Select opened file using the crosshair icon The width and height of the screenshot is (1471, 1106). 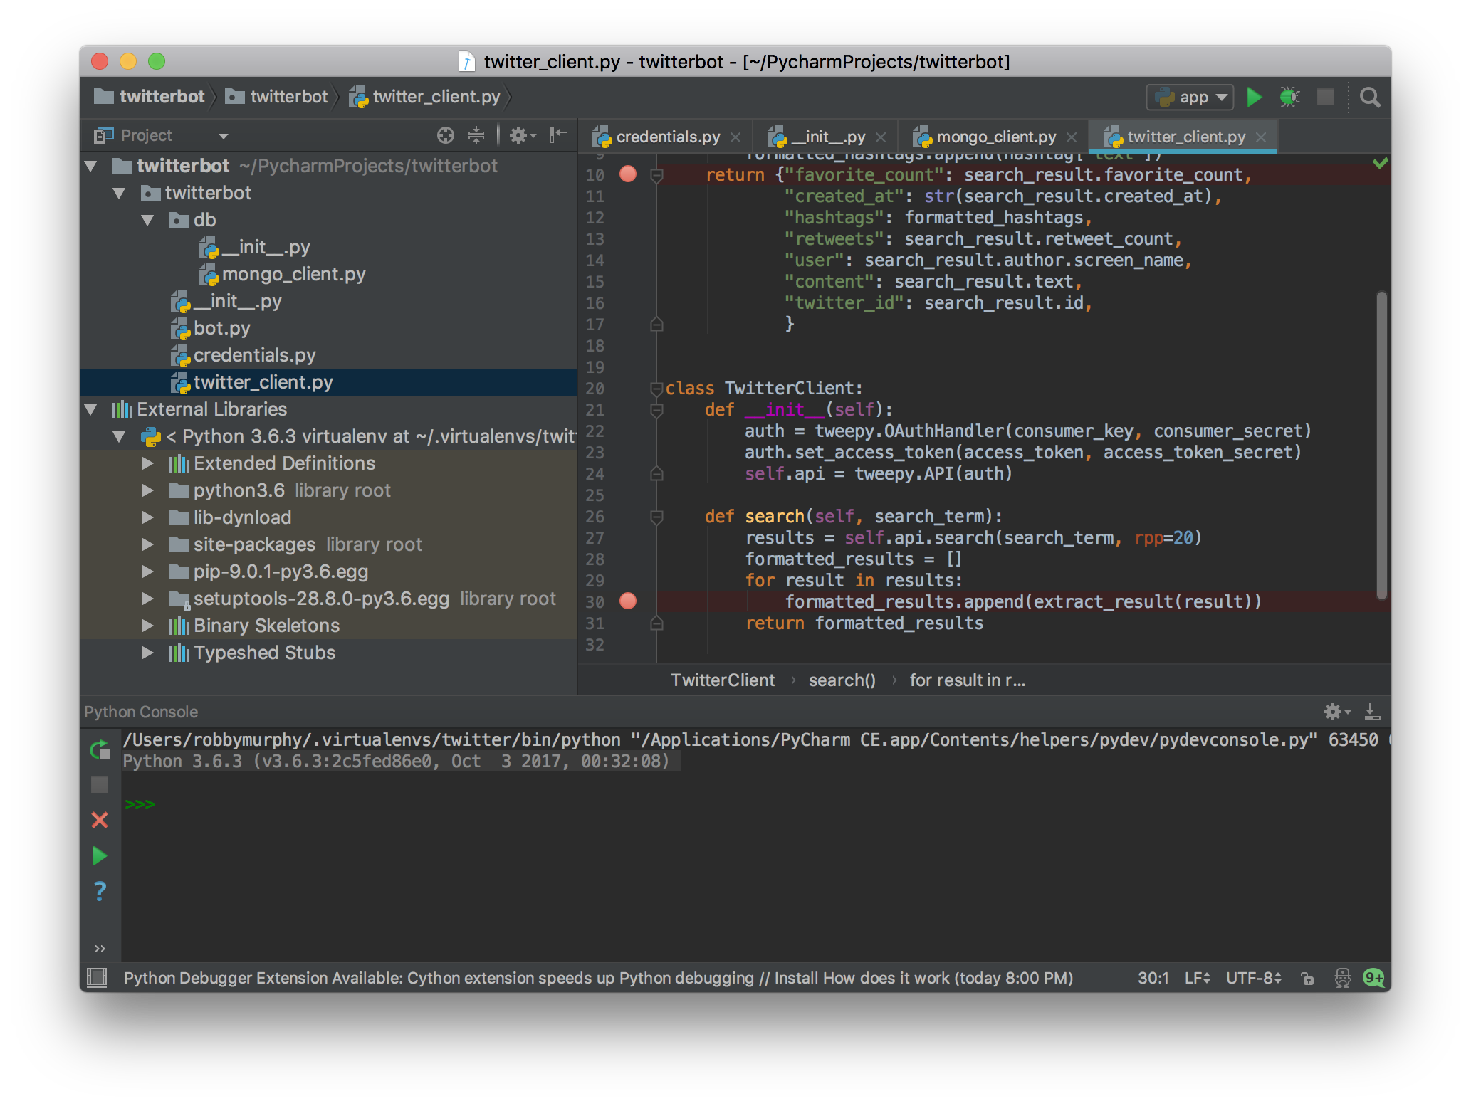pyautogui.click(x=445, y=135)
